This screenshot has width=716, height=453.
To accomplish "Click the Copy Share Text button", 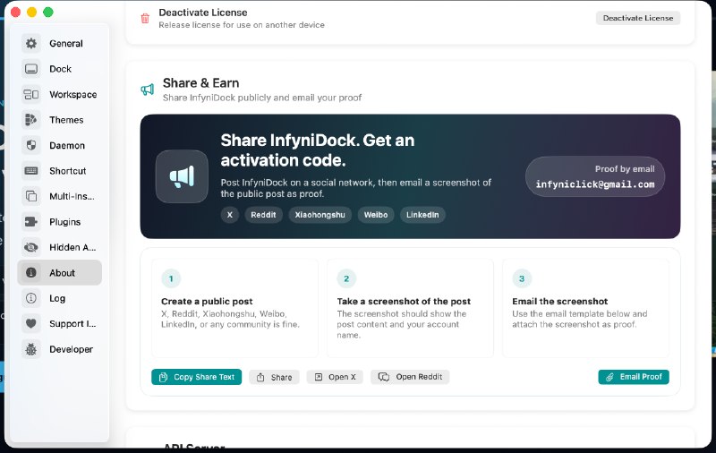I will point(196,377).
